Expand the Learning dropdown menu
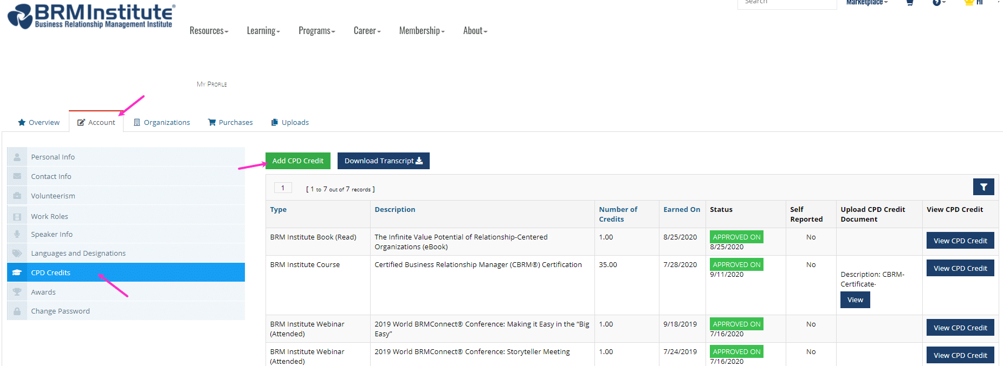The width and height of the screenshot is (1003, 366). click(263, 31)
